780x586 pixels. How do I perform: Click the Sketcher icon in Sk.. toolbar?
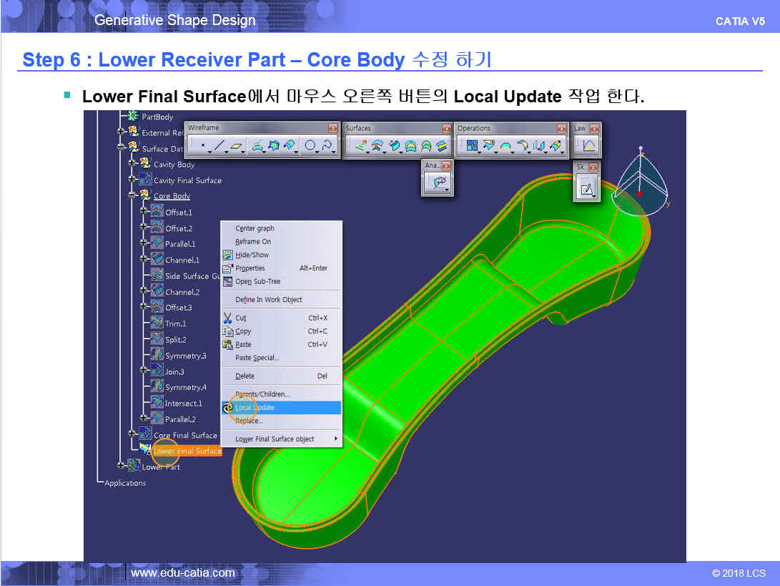(x=587, y=190)
